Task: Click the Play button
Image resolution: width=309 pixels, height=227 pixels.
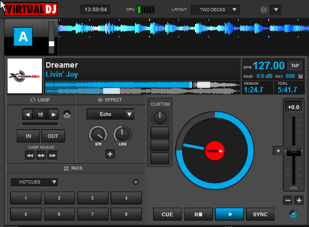Action: [229, 214]
